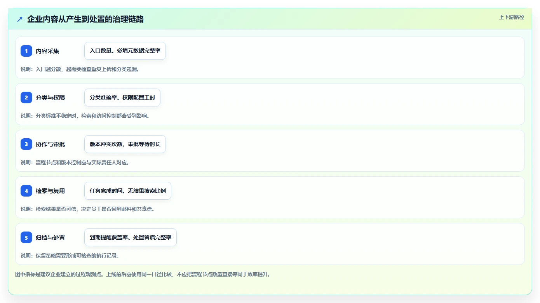Select the 到期提醒覆盖率、处置留痕完整率 metric chip
Image resolution: width=540 pixels, height=303 pixels.
(131, 237)
